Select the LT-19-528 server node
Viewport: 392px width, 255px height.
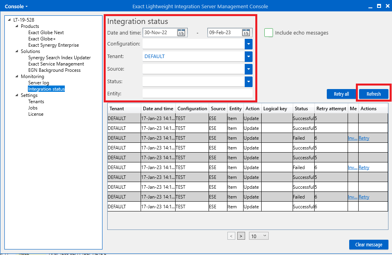24,20
